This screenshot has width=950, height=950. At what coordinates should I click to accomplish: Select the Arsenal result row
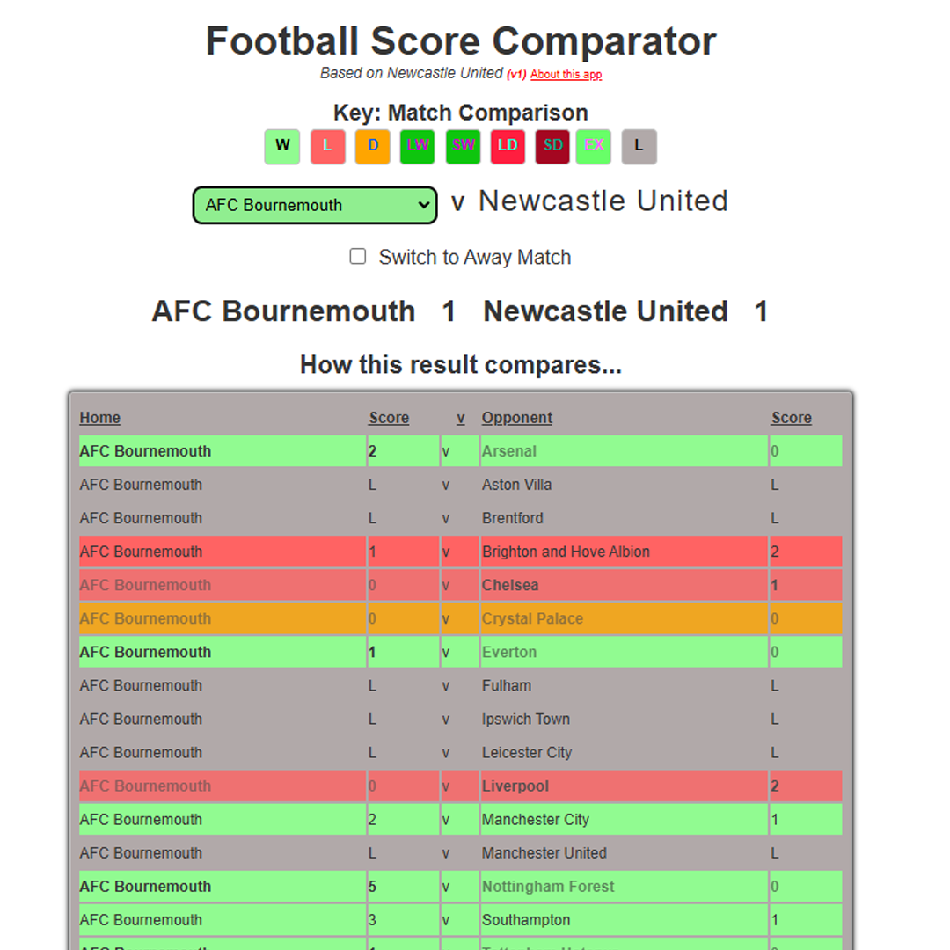[x=460, y=450]
